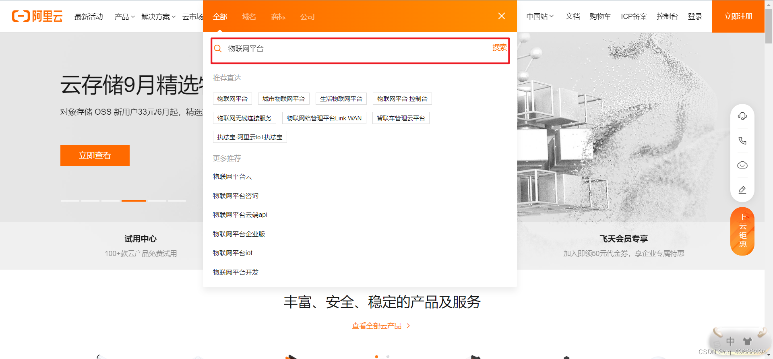Click the orange 搜索 search button
773x359 pixels.
[x=499, y=47]
